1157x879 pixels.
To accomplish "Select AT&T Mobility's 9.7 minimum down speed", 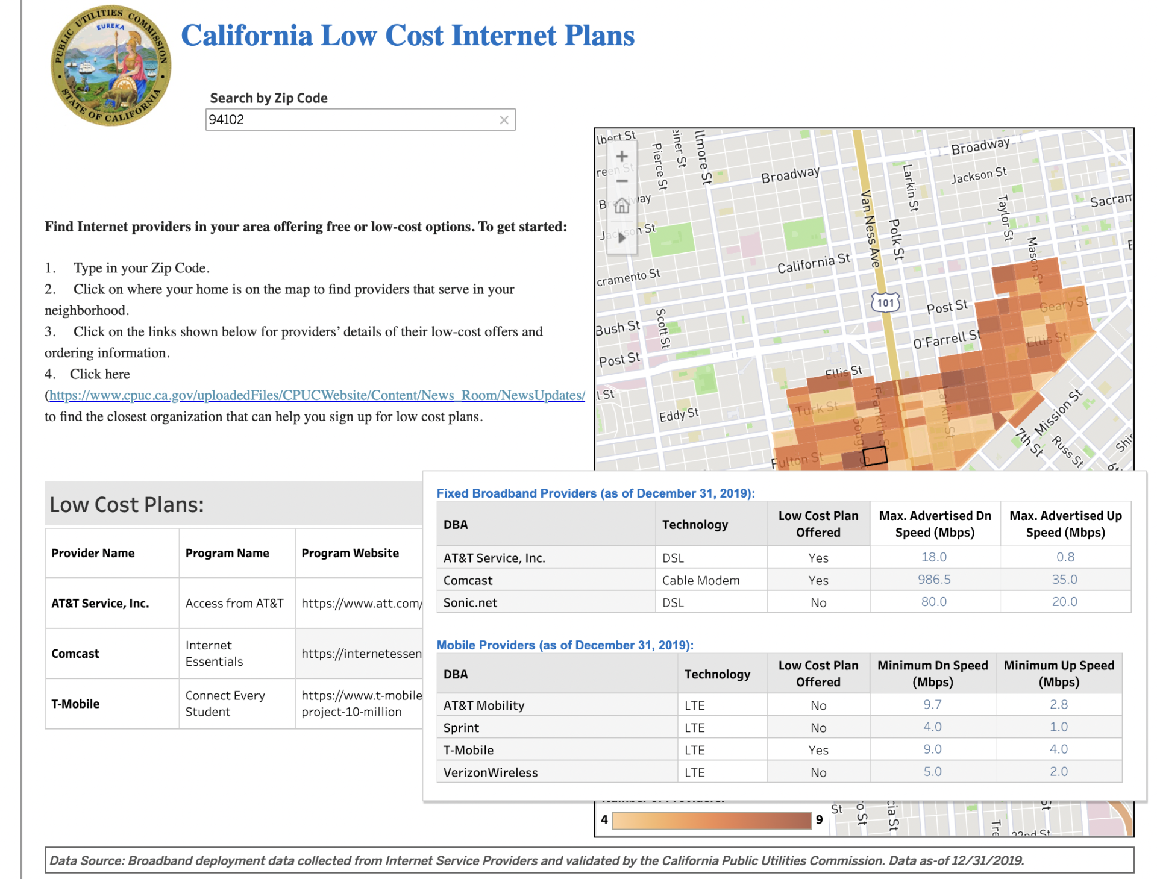I will 932,704.
